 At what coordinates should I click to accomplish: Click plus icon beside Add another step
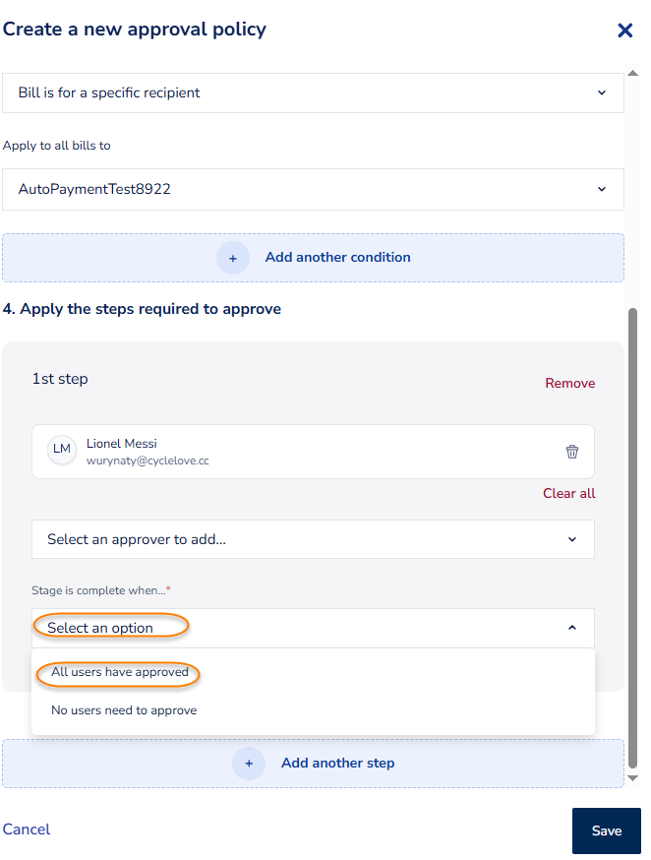[x=249, y=764]
